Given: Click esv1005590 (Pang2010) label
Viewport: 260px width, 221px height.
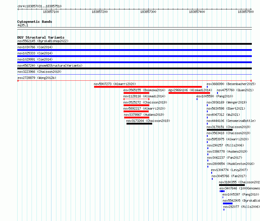Looking at the screenshot, I should [215, 96].
